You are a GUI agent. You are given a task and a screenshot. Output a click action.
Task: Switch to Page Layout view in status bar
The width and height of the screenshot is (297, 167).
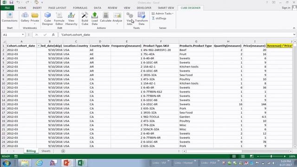[x=243, y=156]
